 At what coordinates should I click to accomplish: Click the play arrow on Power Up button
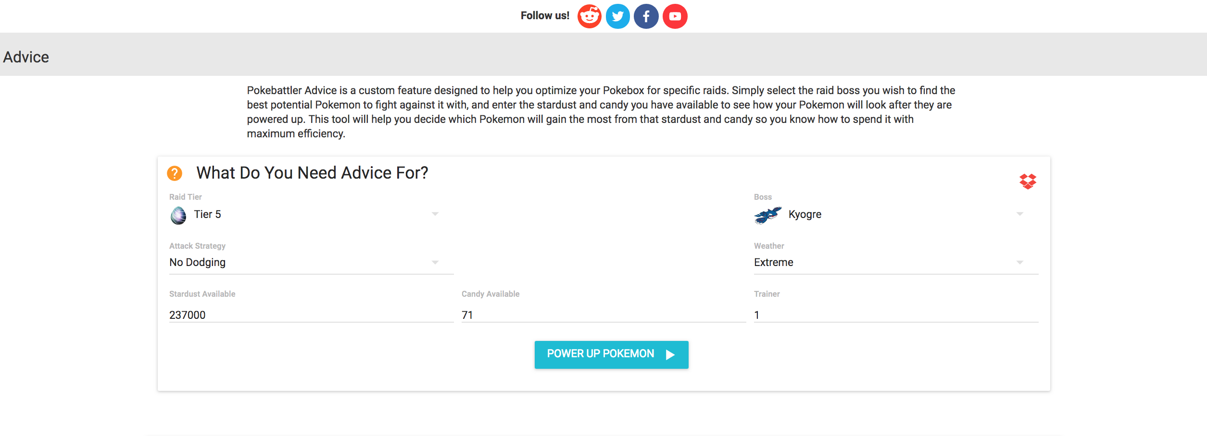(x=670, y=355)
